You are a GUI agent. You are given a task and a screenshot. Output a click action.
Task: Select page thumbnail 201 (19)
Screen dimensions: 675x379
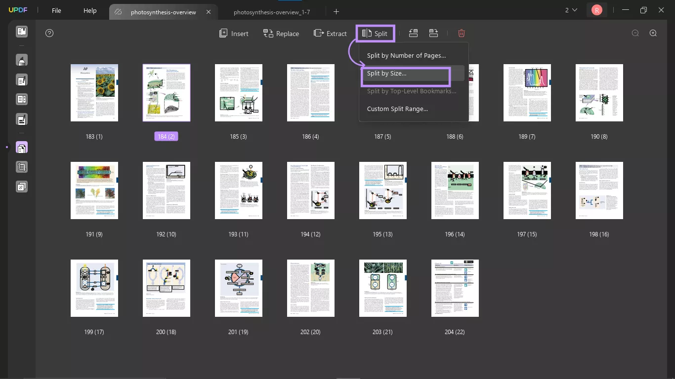click(x=239, y=288)
